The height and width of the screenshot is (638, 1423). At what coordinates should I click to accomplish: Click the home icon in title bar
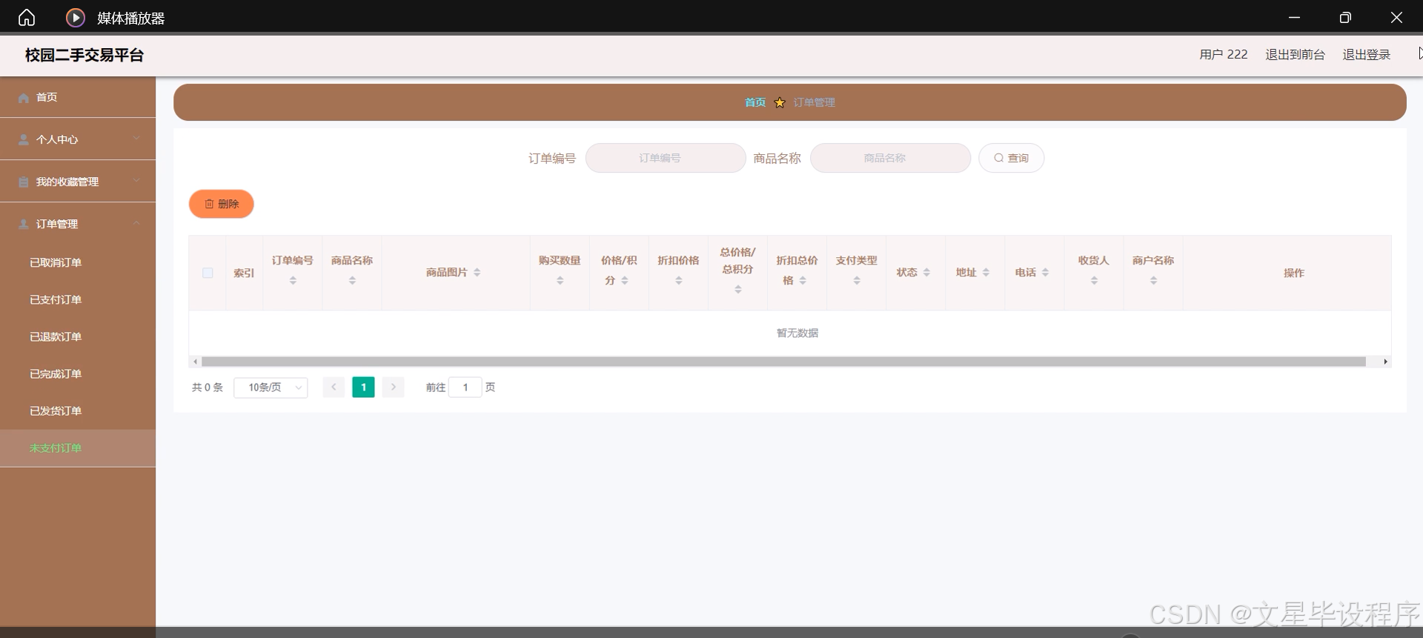(27, 17)
